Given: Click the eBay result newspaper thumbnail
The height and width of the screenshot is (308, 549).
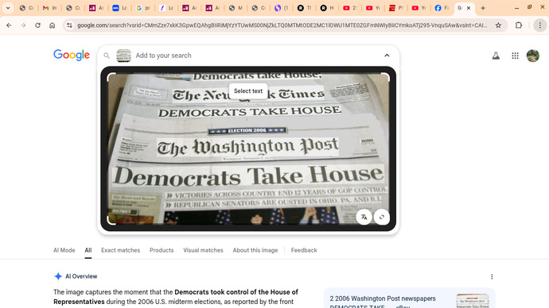Looking at the screenshot, I should point(473,301).
